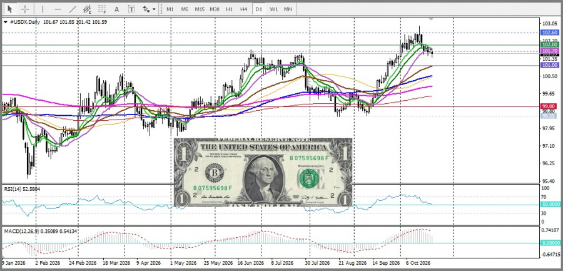Activate the crosshair tool

click(25, 9)
